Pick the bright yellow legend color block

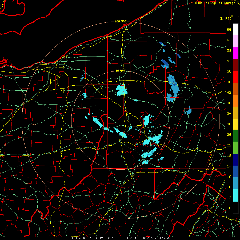tap(235, 124)
